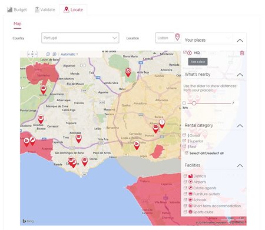Viewport: 265px width, 230px height.
Task: Collapse the What's nearby section
Action: point(240,75)
